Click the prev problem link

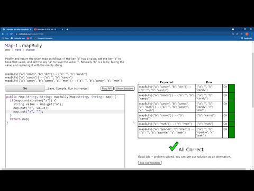coord(7,50)
